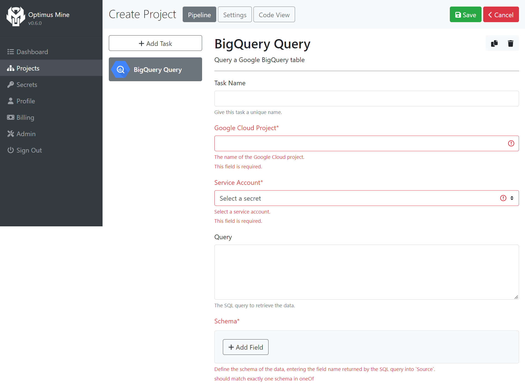Image resolution: width=525 pixels, height=389 pixels.
Task: Switch to the Code View tab
Action: point(274,15)
